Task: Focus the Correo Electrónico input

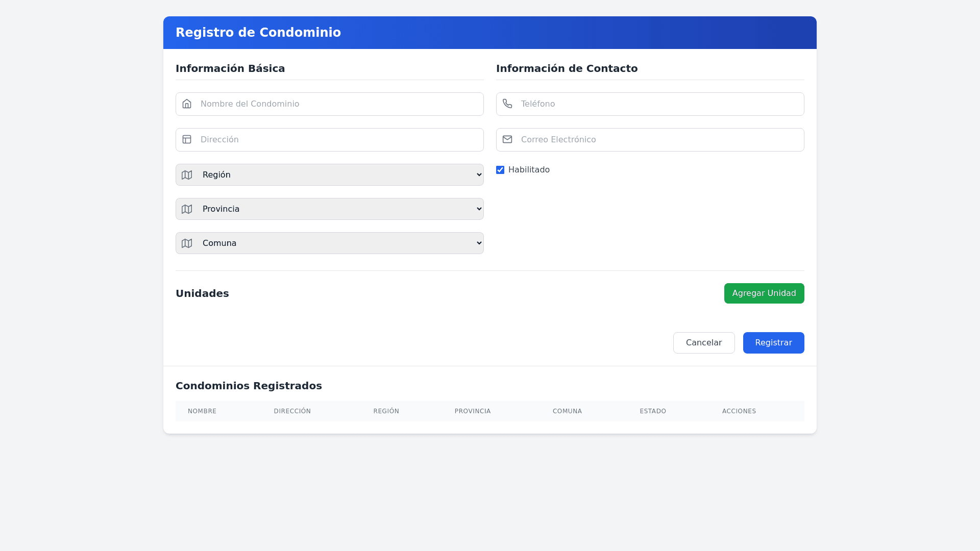Action: [x=658, y=140]
